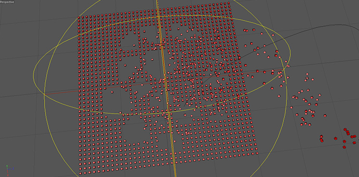The width and height of the screenshot is (359, 177).
Task: Select the top-right corner cube of grid
Action: tap(228, 3)
